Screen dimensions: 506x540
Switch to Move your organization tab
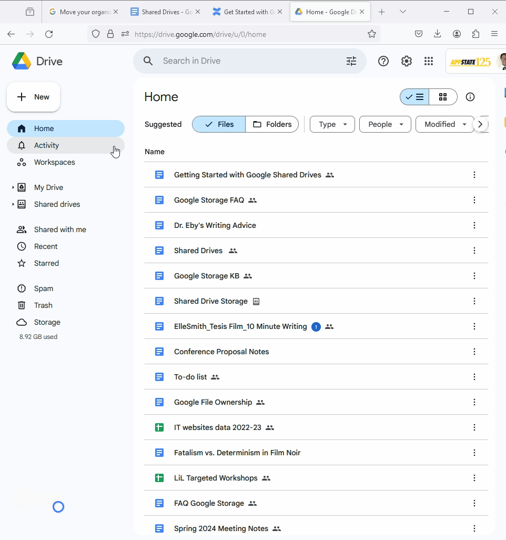pyautogui.click(x=84, y=12)
